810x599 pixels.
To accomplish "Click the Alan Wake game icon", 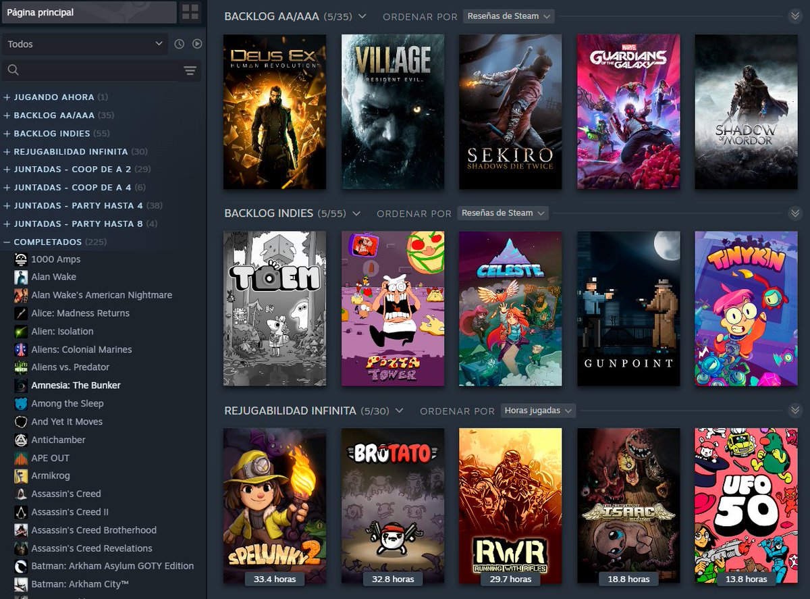I will [x=21, y=277].
